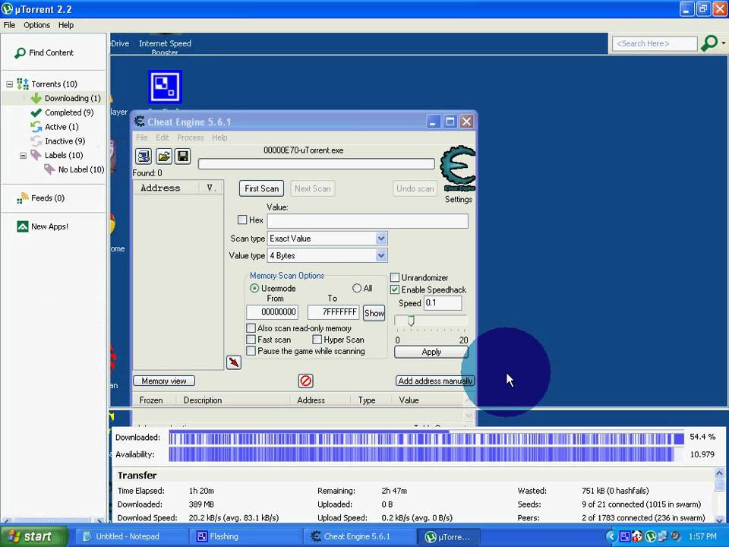This screenshot has width=729, height=547.
Task: Click the speedhack Apply button
Action: tap(431, 352)
